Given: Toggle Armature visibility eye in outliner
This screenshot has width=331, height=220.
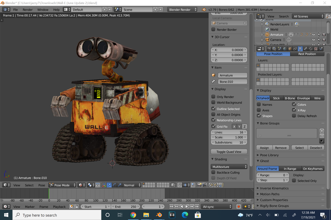Looking at the screenshot, I should (314, 35).
